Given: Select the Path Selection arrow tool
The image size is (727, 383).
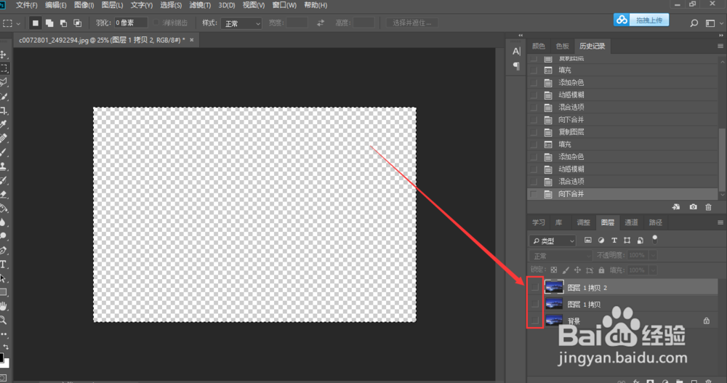Looking at the screenshot, I should (3, 278).
